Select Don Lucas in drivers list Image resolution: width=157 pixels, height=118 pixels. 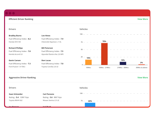click(x=46, y=60)
